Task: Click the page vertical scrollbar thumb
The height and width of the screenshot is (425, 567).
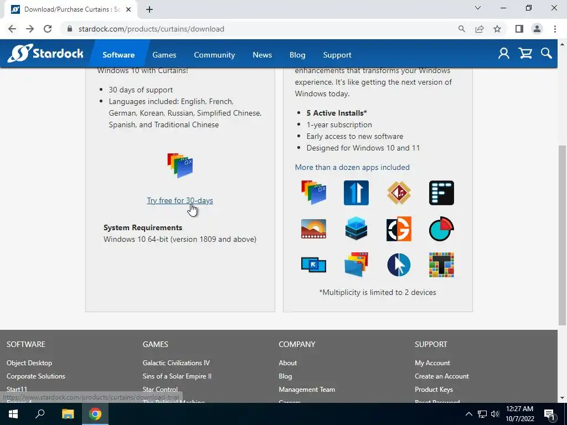Action: [562, 235]
